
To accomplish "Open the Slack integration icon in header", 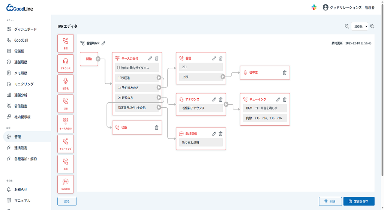I will click(x=314, y=7).
